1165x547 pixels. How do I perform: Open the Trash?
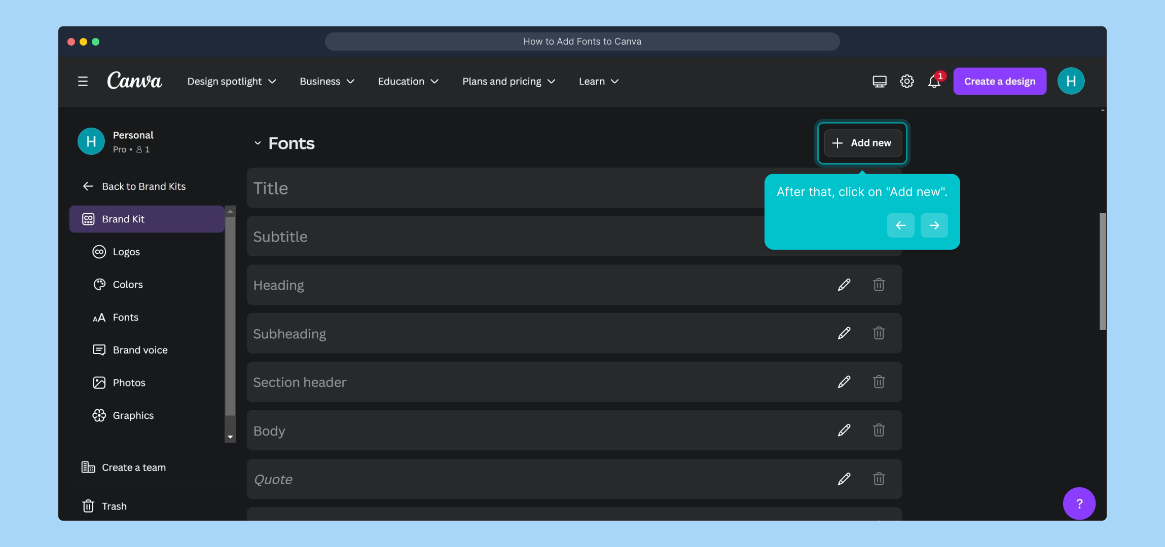[116, 505]
